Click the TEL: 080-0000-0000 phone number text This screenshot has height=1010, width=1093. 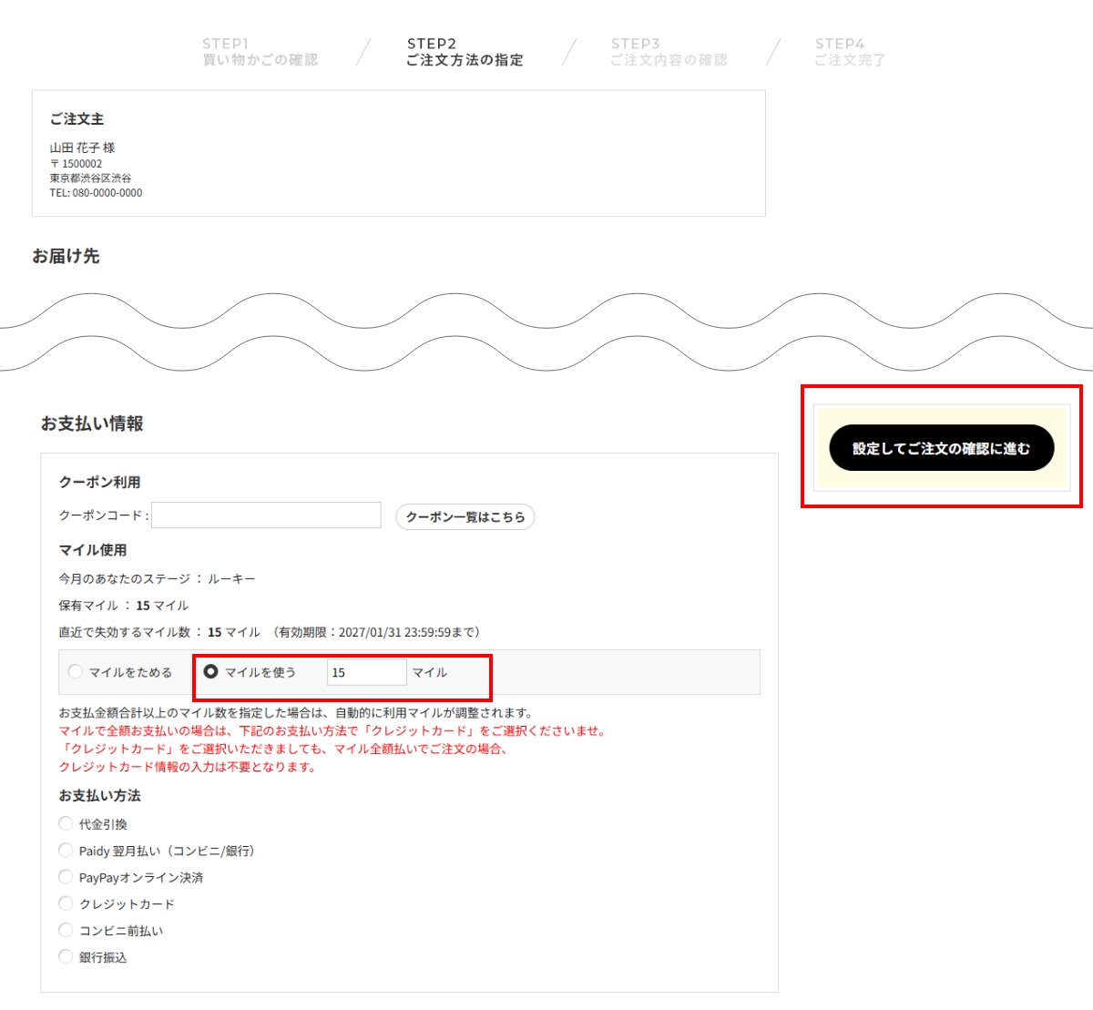(96, 193)
